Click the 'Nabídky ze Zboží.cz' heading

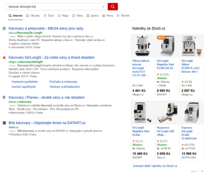click(149, 29)
